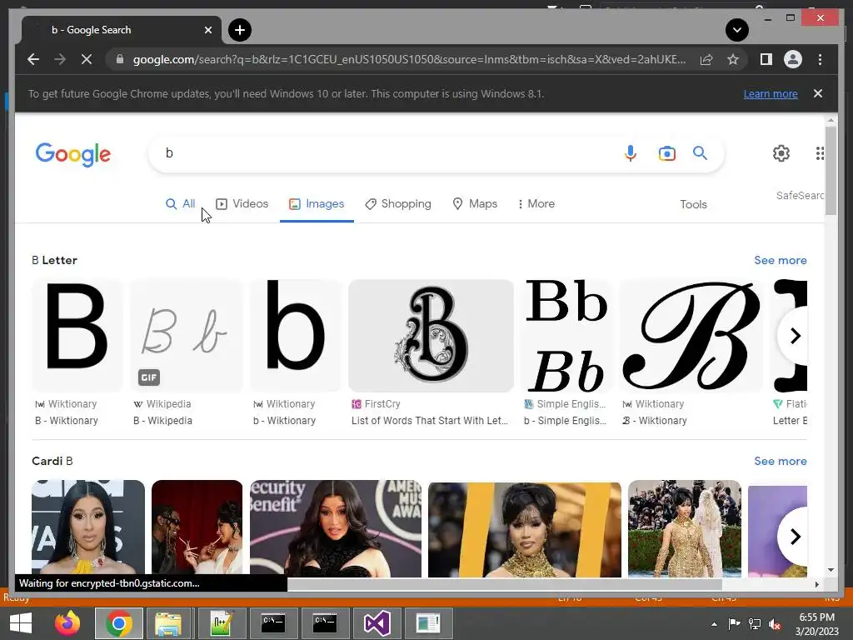
Task: Close the 'b - Google Search' tab
Action: pos(207,30)
